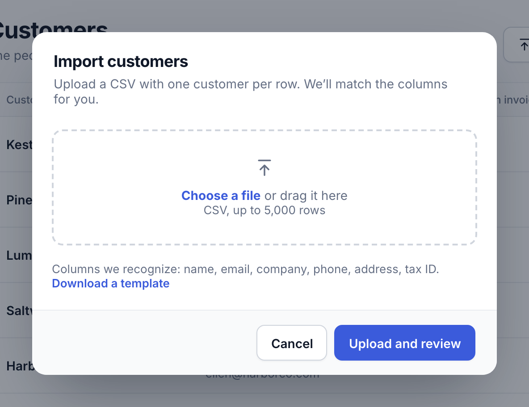
Task: Click inside the dashed CSV drop zone
Action: click(264, 187)
